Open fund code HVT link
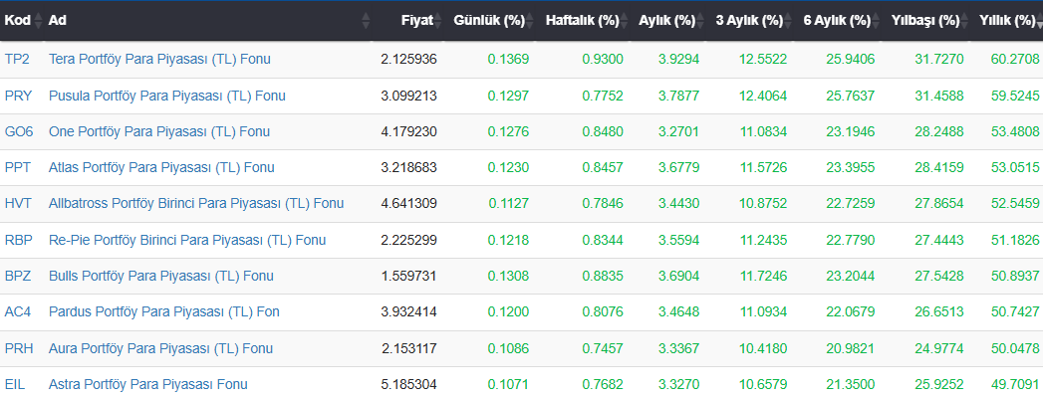Image resolution: width=1043 pixels, height=400 pixels. click(x=17, y=203)
